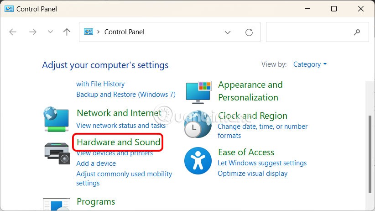Screen dimensions: 375x211
Task: Click the search magnifier icon
Action: click(357, 32)
